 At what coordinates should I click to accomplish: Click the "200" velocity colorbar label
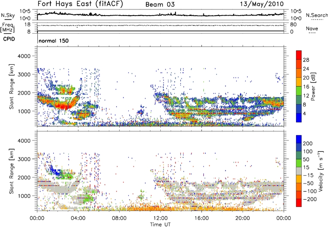point(308,143)
